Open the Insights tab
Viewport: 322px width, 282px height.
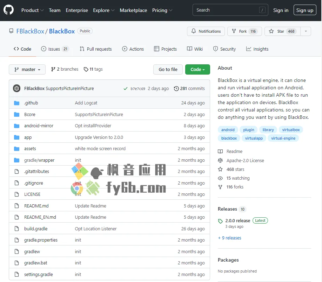coord(257,49)
